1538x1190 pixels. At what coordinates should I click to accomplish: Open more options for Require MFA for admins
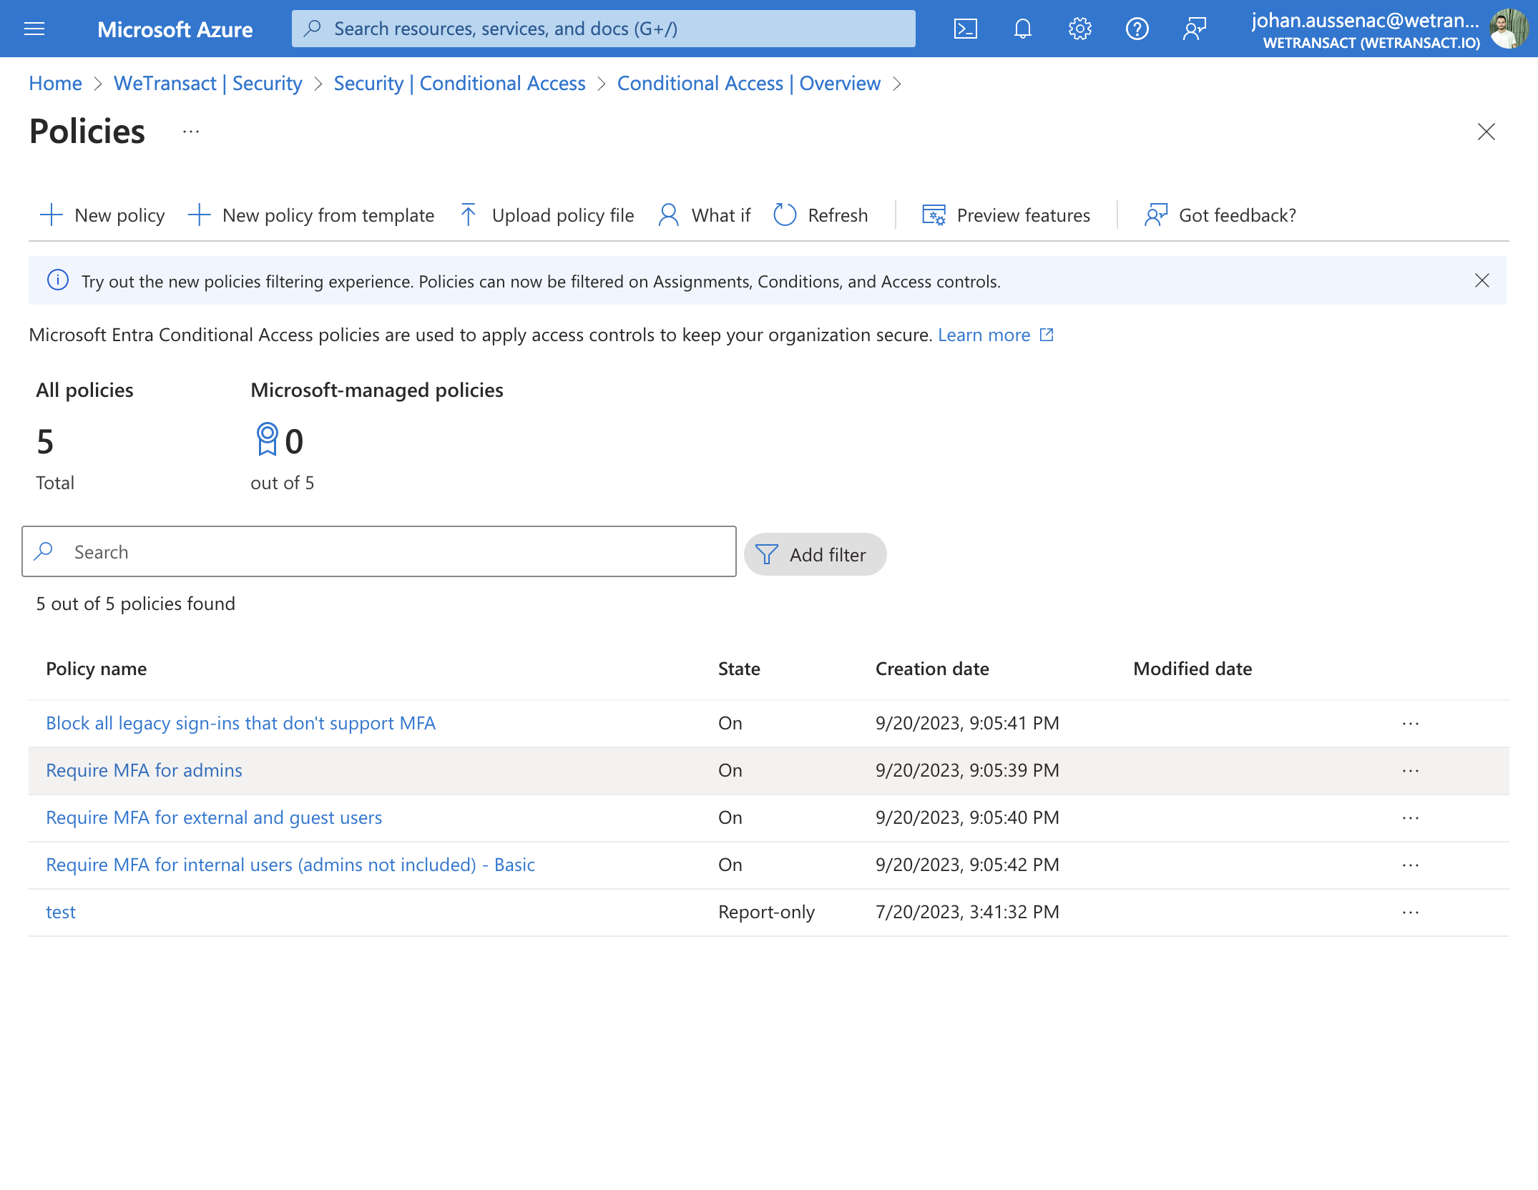click(x=1411, y=770)
